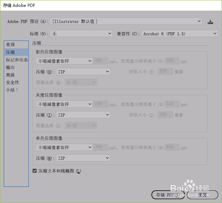This screenshot has height=203, width=222.
Task: Open grayscale 图像品质 (U) 8-位 dropdown
Action: [81, 126]
